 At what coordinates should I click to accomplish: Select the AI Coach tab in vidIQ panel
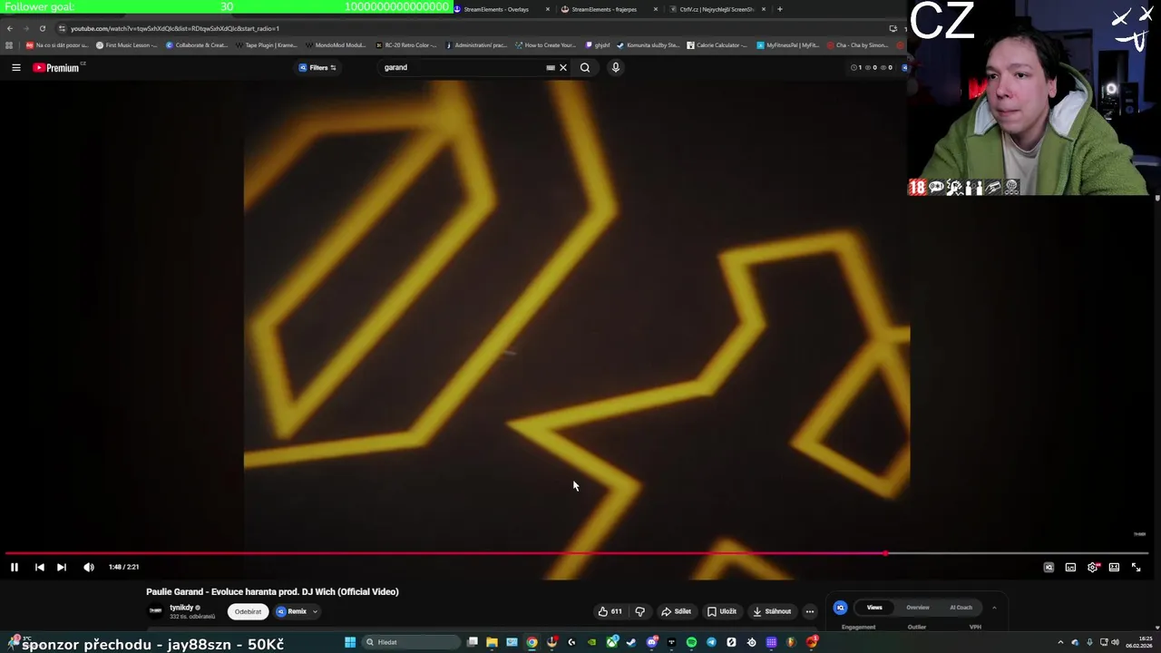[x=961, y=608]
